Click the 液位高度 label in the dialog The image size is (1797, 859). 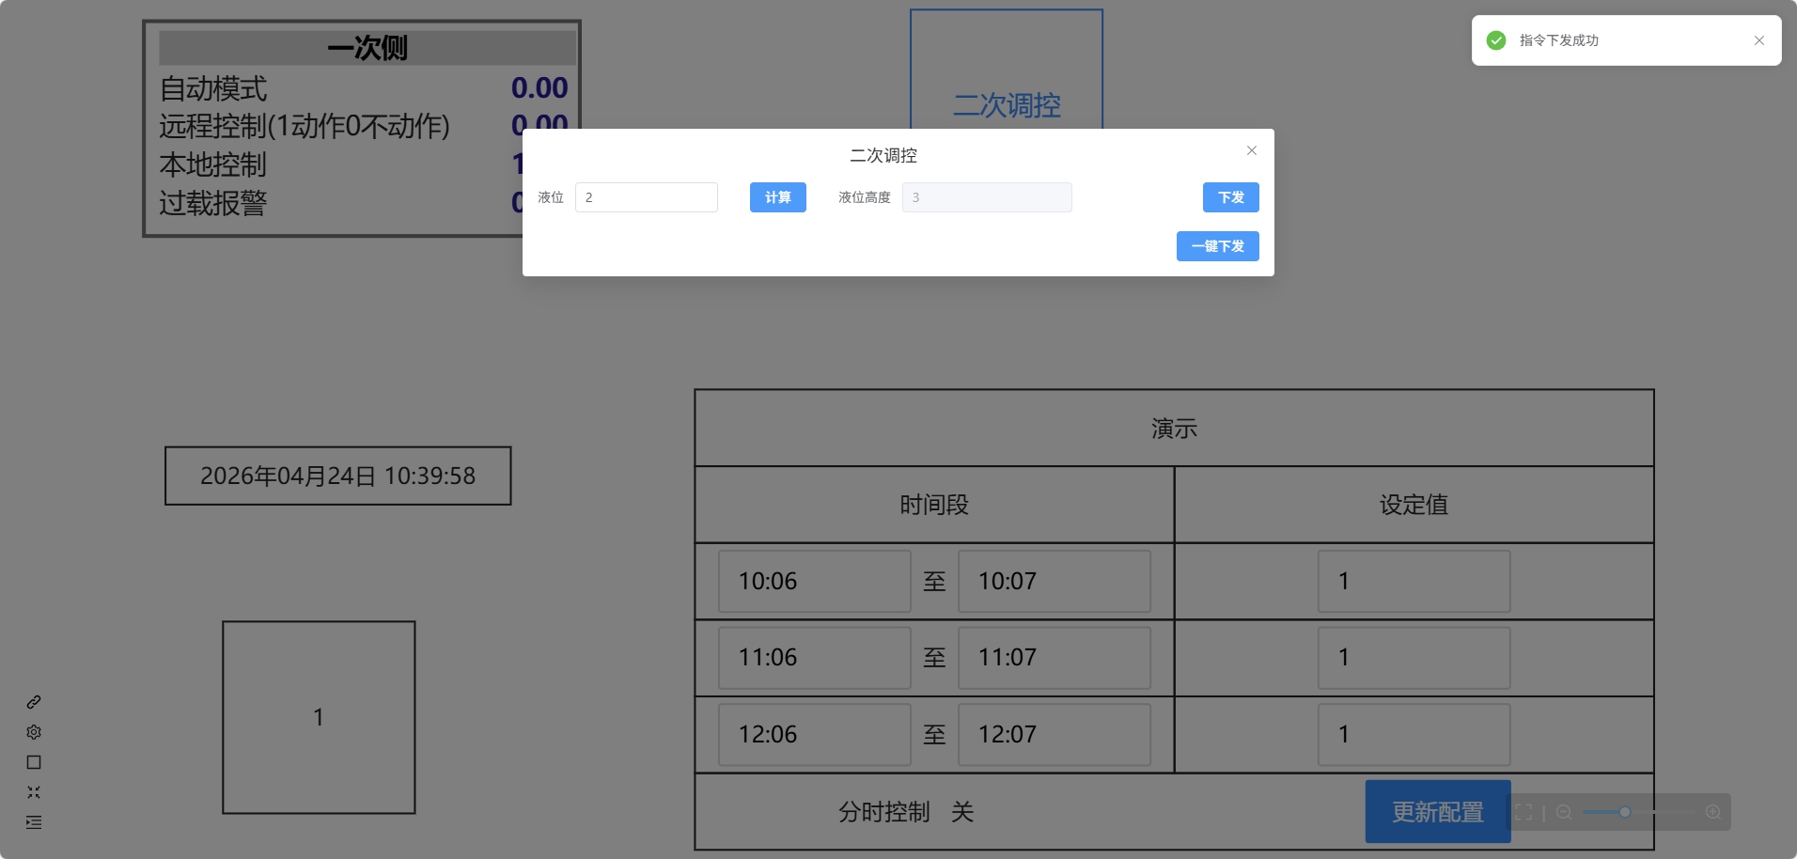click(x=865, y=197)
